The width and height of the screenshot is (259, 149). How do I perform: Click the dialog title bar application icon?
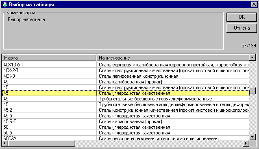[5, 4]
